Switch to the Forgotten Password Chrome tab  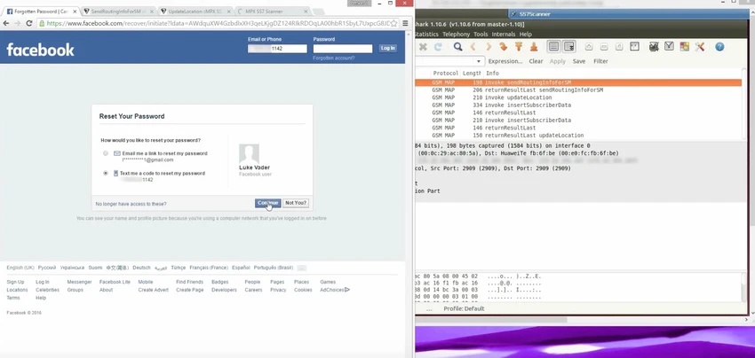tap(41, 11)
